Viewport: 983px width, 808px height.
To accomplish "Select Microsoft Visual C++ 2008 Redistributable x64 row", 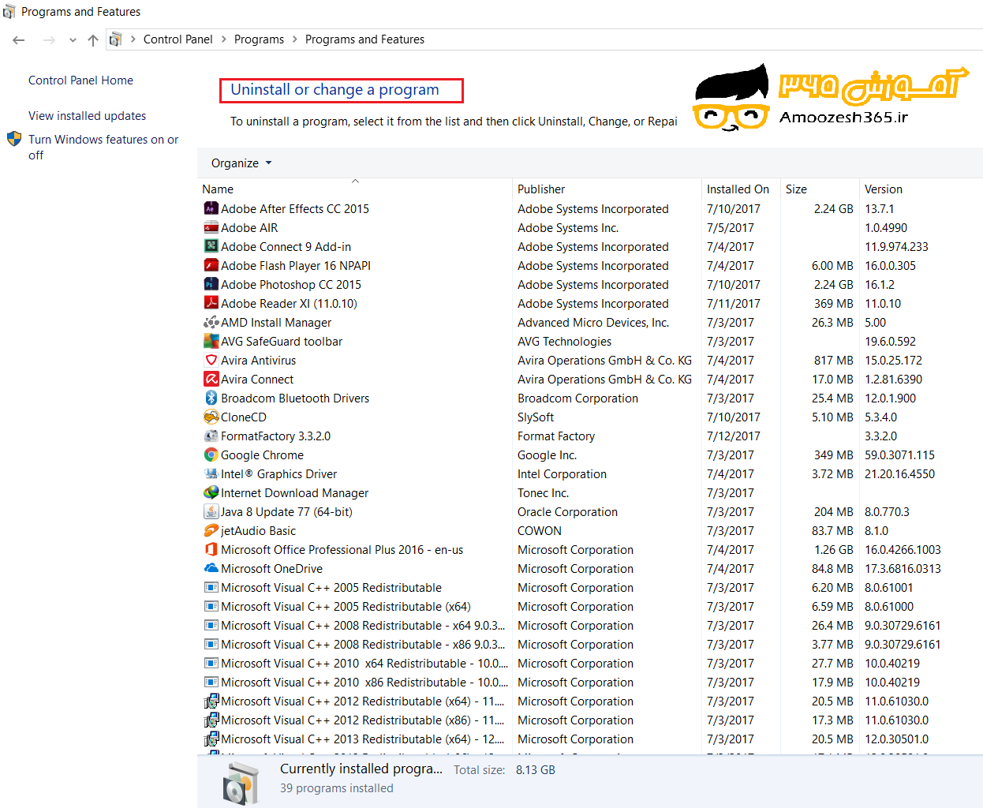I will point(590,625).
